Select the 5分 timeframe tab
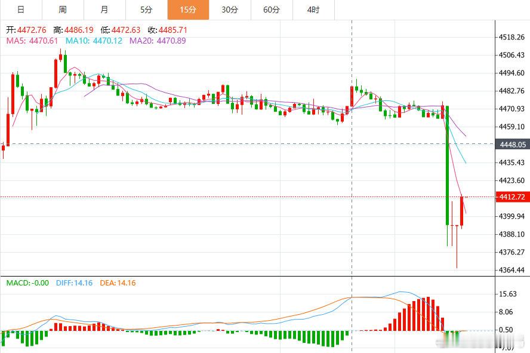The height and width of the screenshot is (353, 530). (x=146, y=10)
